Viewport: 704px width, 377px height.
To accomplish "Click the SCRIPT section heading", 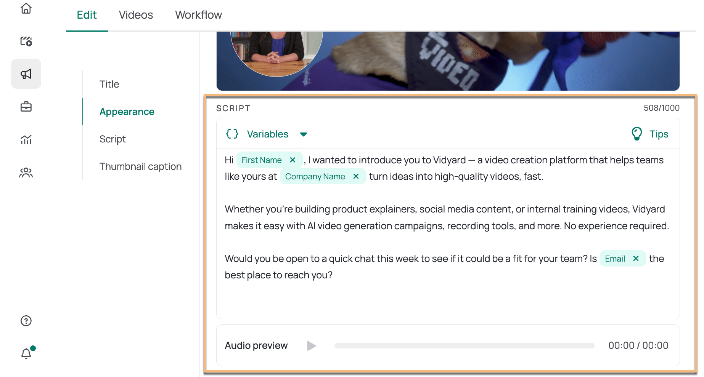I will tap(233, 108).
